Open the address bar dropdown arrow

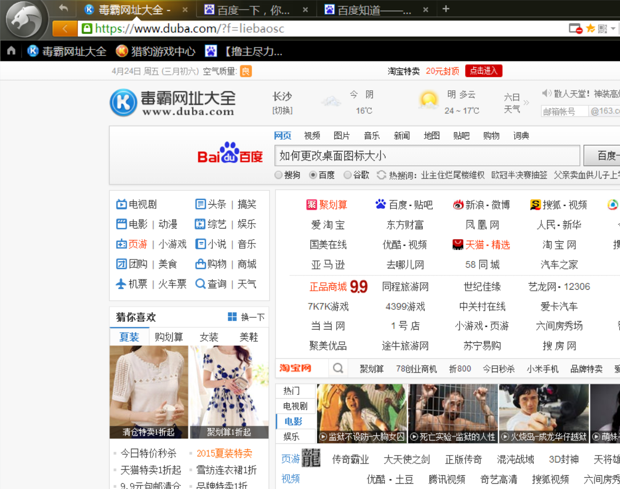(613, 29)
